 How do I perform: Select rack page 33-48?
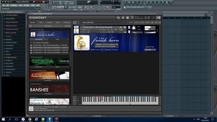click(x=142, y=22)
